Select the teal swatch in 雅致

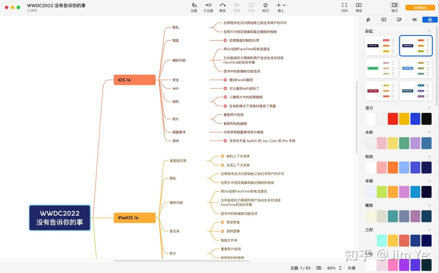(x=393, y=216)
